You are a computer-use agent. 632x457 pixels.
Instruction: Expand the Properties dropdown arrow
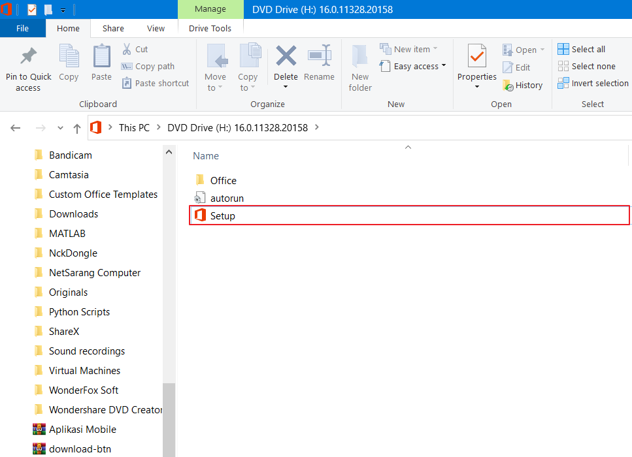point(477,87)
